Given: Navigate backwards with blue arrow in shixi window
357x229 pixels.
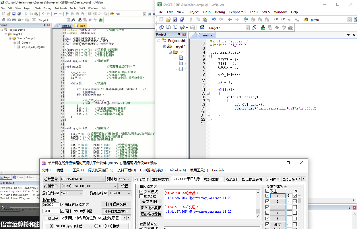Looking at the screenshot, I should point(230,19).
